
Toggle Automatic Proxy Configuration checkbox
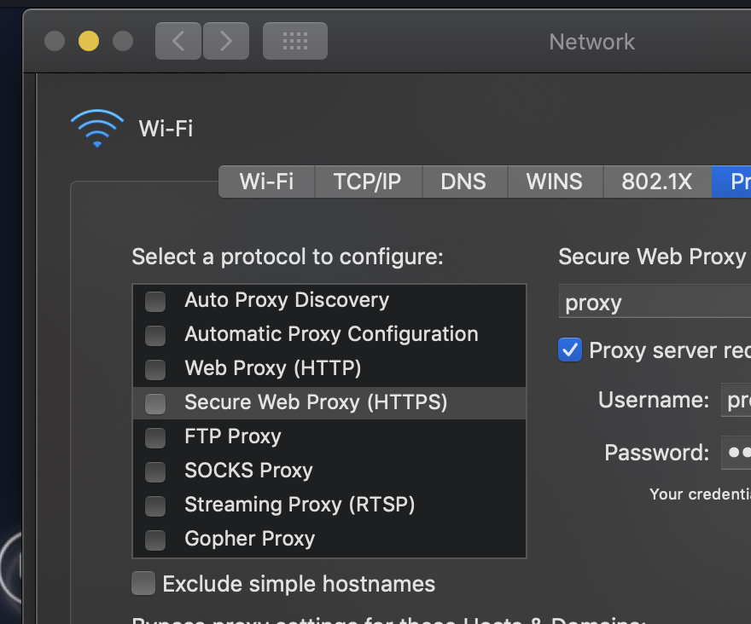tap(155, 335)
